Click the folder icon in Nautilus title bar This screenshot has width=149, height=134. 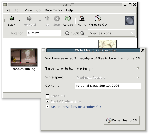(x=5, y=5)
